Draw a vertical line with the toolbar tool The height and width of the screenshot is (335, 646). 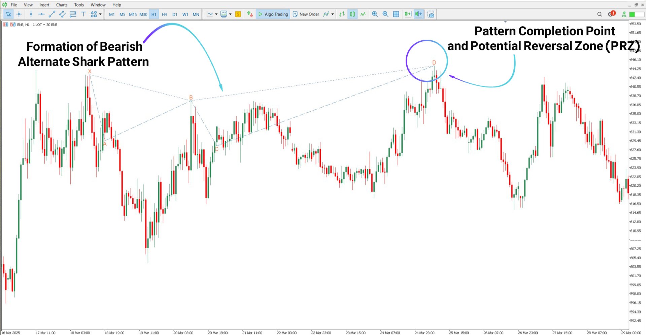pyautogui.click(x=31, y=14)
